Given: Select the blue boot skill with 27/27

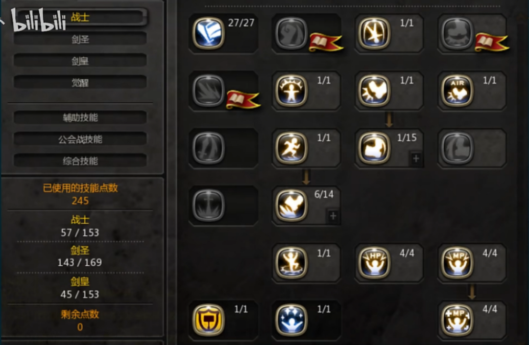Looking at the screenshot, I should (x=209, y=33).
